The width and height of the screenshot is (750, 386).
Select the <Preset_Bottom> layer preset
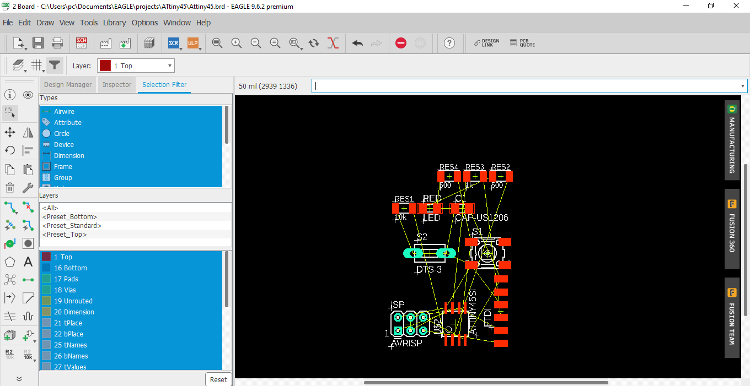coord(136,217)
